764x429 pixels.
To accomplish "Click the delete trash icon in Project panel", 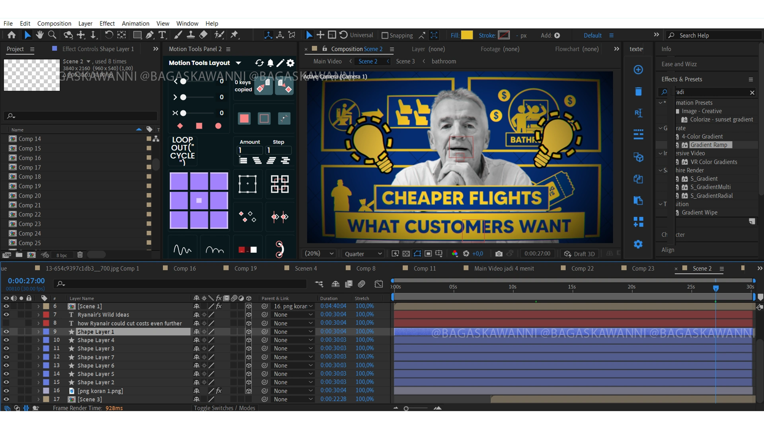I will point(80,255).
